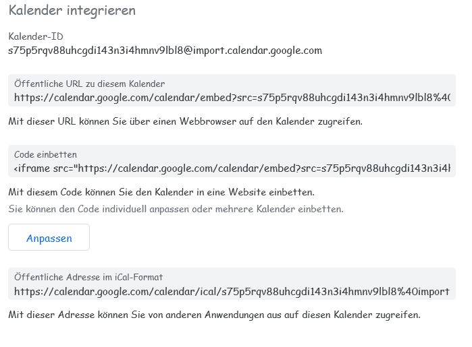Screen dimensions: 472x347
Task: Click the 'Kalender-ID' label
Action: (35, 36)
